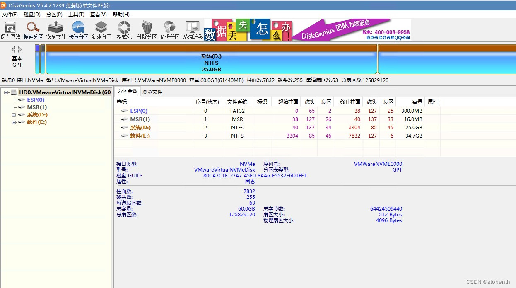Click the 属性 column header
The width and height of the screenshot is (516, 288).
point(432,102)
